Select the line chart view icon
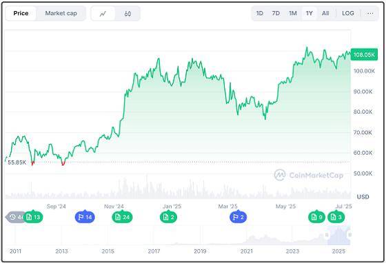This screenshot has width=386, height=263. click(x=103, y=14)
